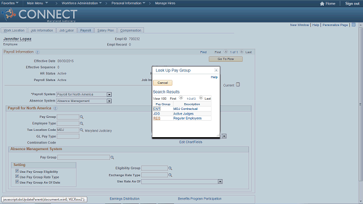Open Benefits Program Participation link

coord(200,199)
